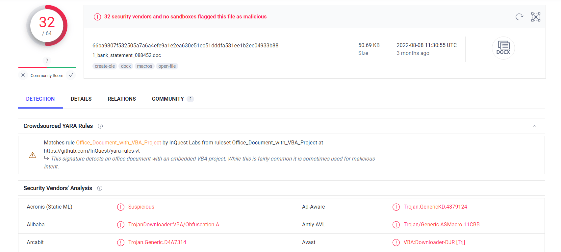Click the reanalyze refresh icon
Image resolution: width=561 pixels, height=252 pixels.
(519, 17)
